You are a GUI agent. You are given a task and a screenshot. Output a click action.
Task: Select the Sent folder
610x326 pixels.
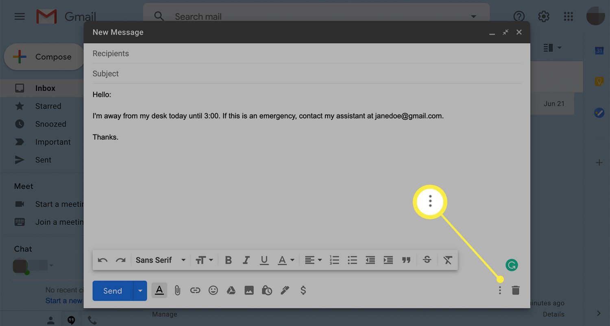42,160
